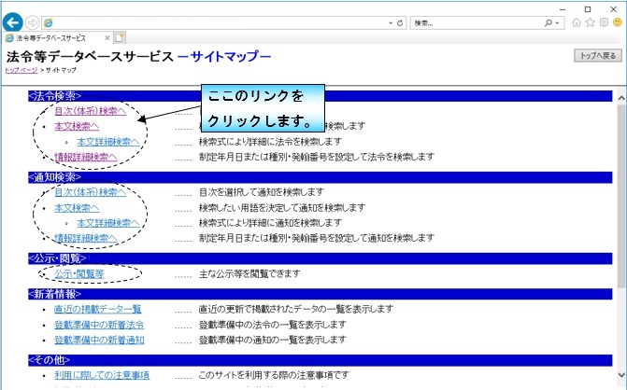Expand the address bar dropdown arrow
The height and width of the screenshot is (390, 627).
[x=390, y=21]
